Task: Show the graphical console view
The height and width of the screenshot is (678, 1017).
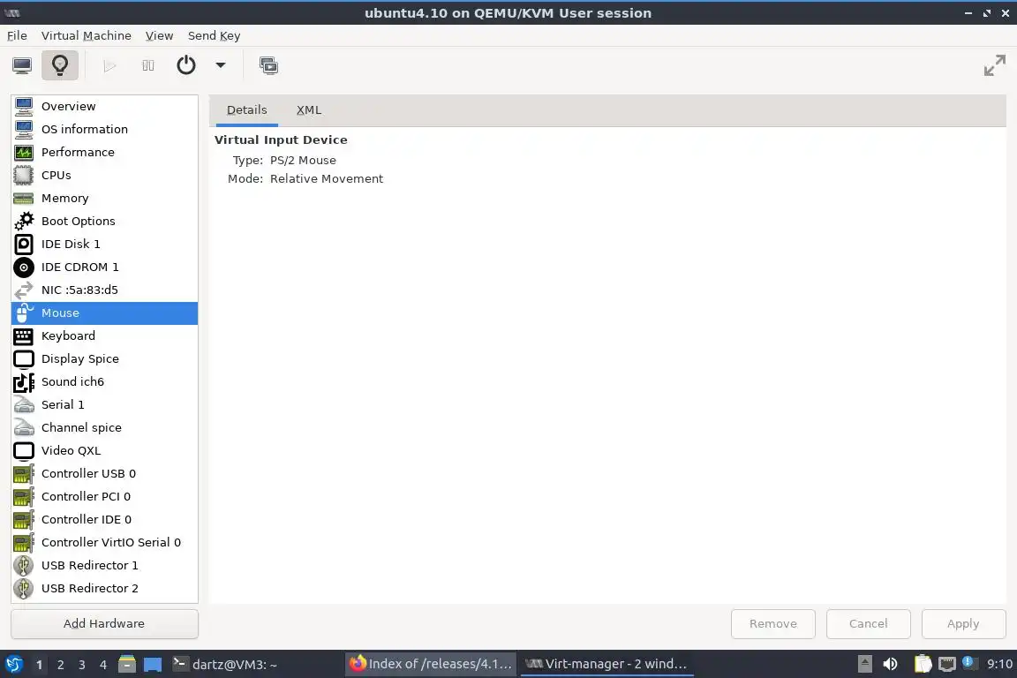Action: 22,65
